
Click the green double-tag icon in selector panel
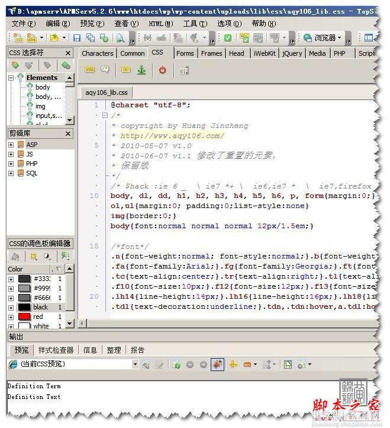click(66, 65)
